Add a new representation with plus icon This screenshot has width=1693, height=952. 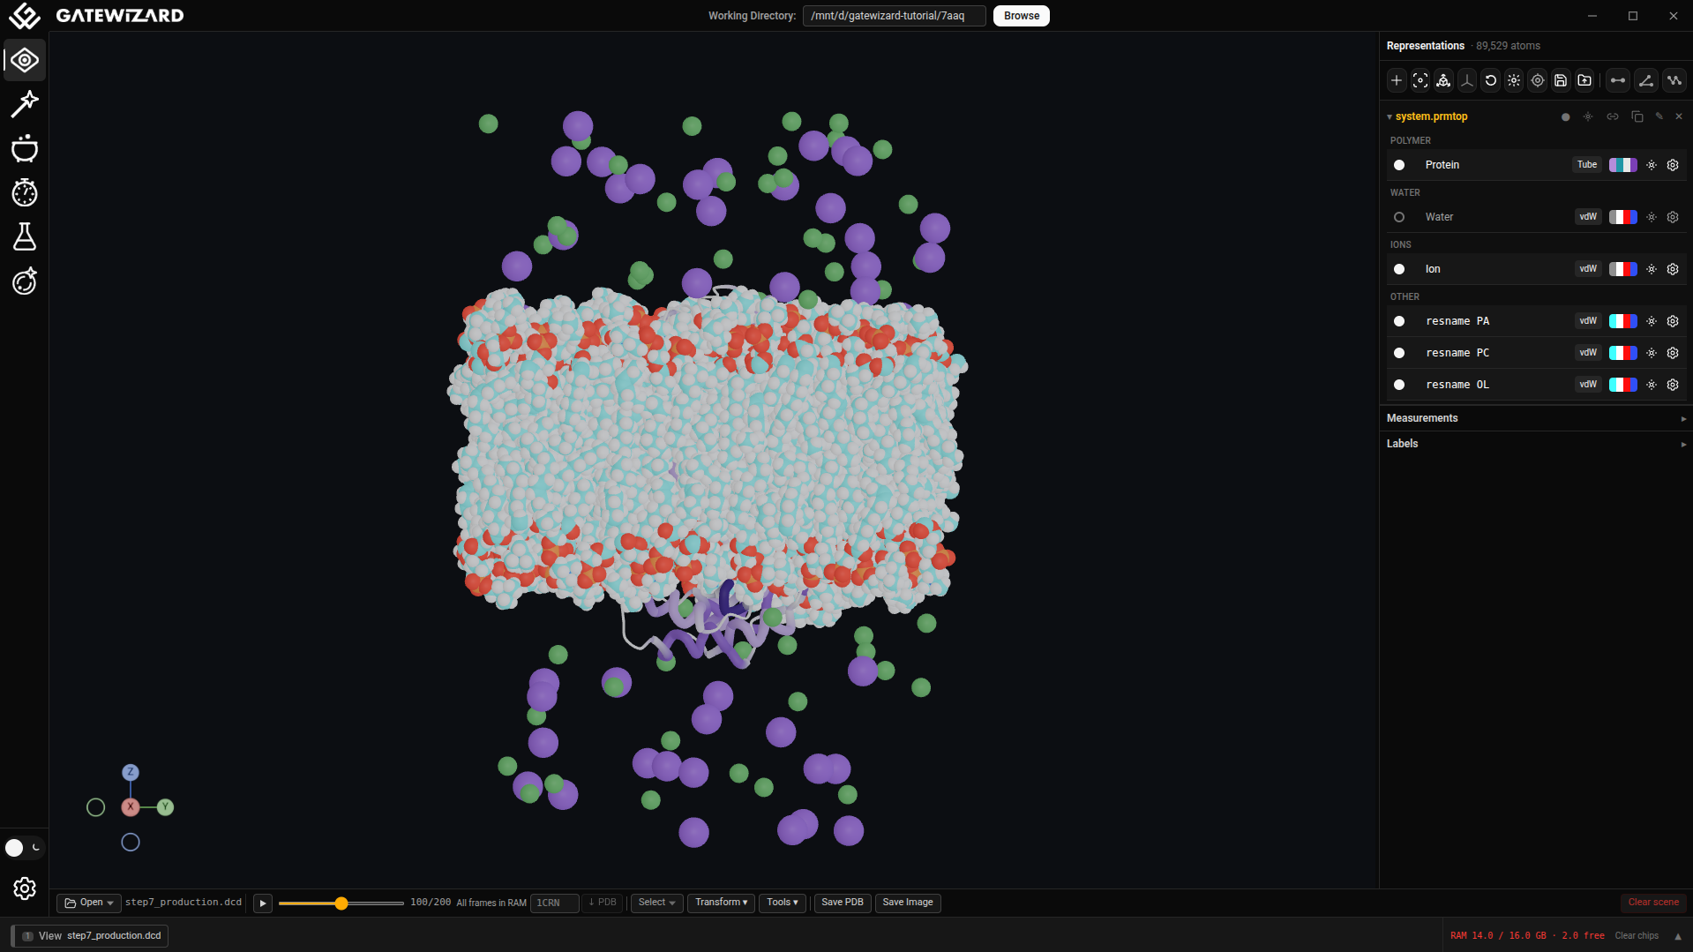click(x=1397, y=80)
